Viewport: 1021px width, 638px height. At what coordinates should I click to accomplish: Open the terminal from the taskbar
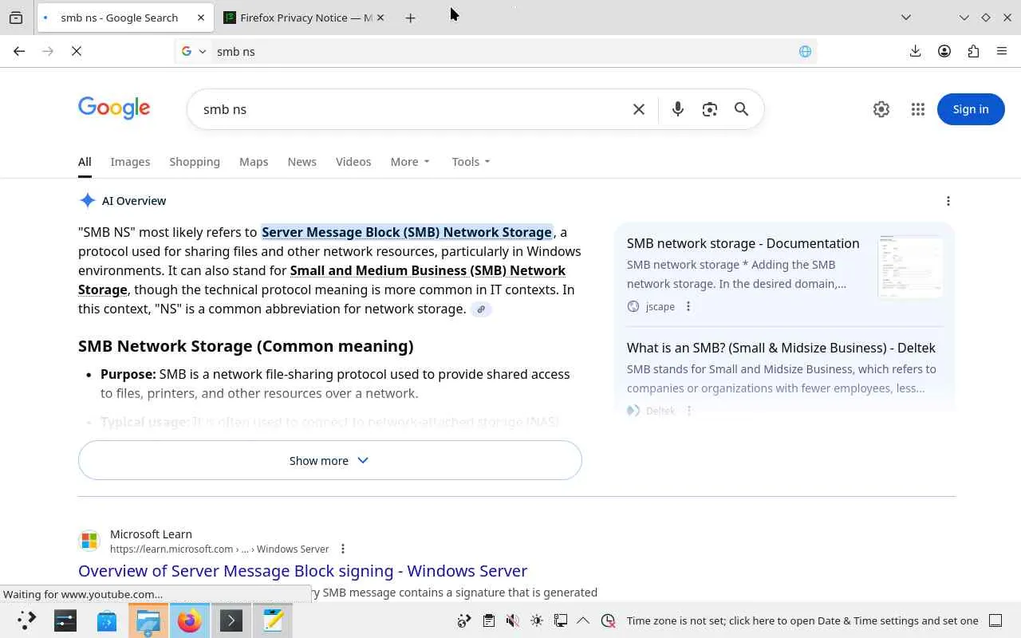[x=231, y=620]
